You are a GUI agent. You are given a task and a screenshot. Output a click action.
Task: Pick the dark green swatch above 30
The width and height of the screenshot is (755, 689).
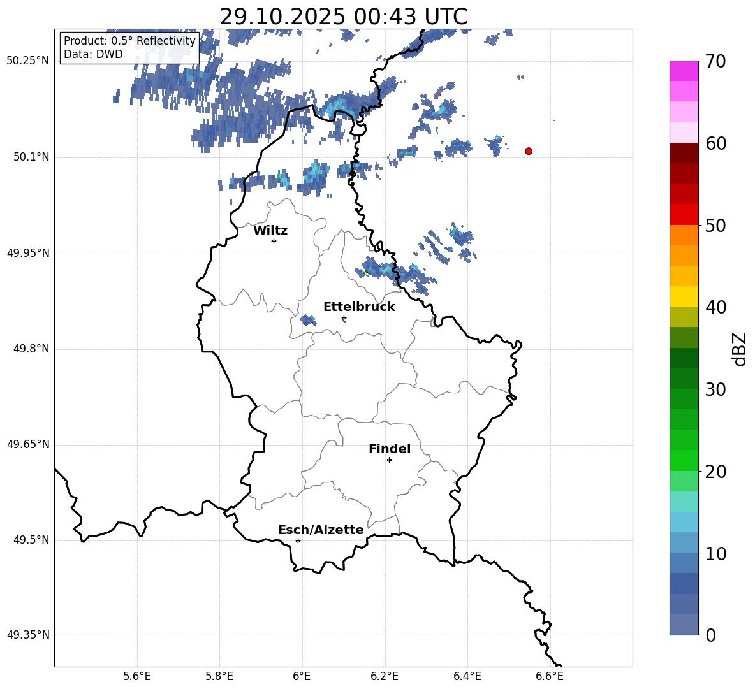pos(684,378)
